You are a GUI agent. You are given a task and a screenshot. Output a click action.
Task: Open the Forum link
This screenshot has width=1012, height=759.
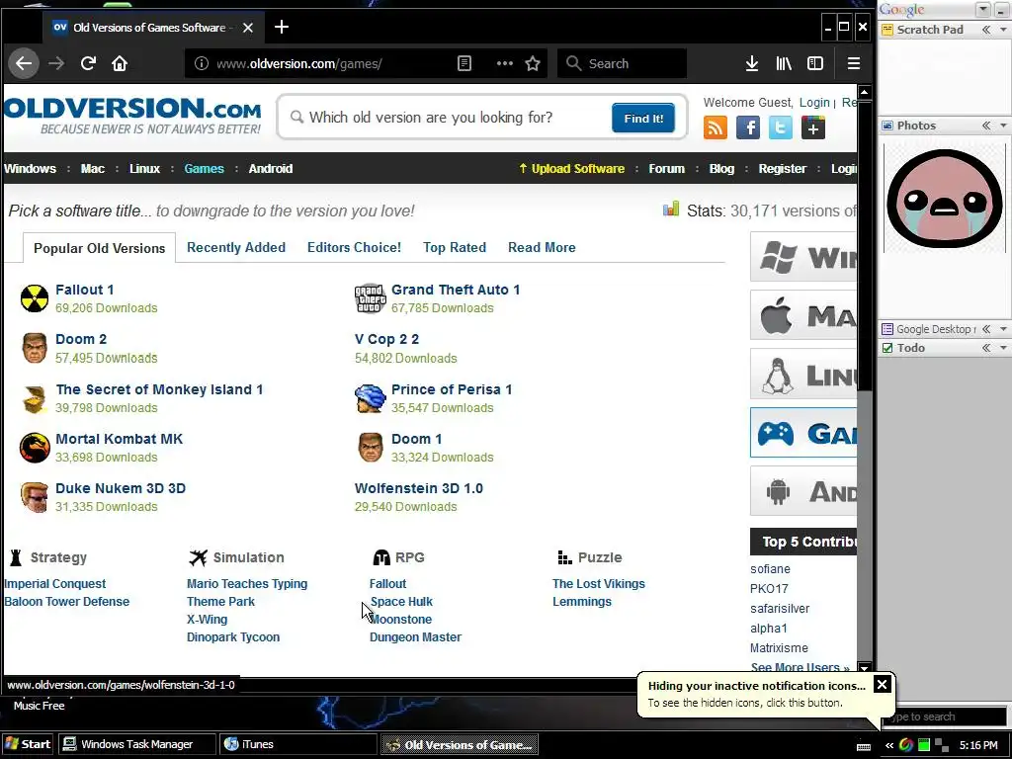[667, 168]
